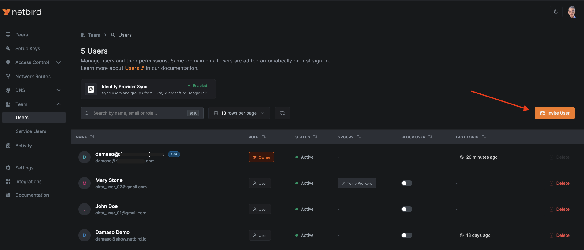Click the Invite User button
The width and height of the screenshot is (584, 250).
click(x=555, y=113)
